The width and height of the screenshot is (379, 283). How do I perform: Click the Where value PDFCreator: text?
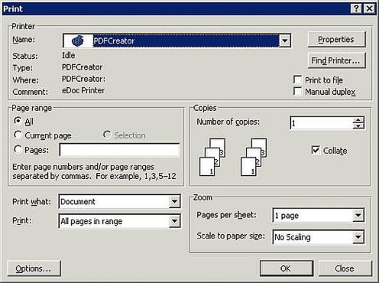[83, 79]
